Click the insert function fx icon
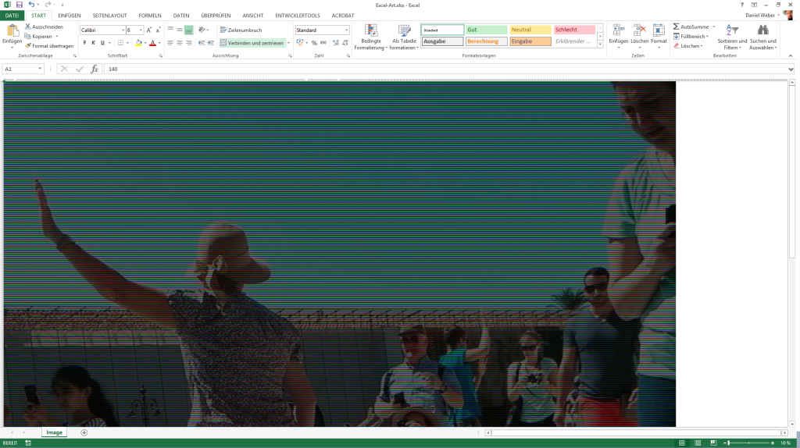Viewport: 800px width, 448px height. 95,69
